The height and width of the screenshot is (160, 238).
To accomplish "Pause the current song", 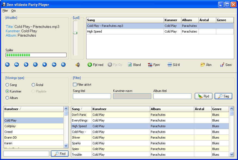I will tap(35, 65).
